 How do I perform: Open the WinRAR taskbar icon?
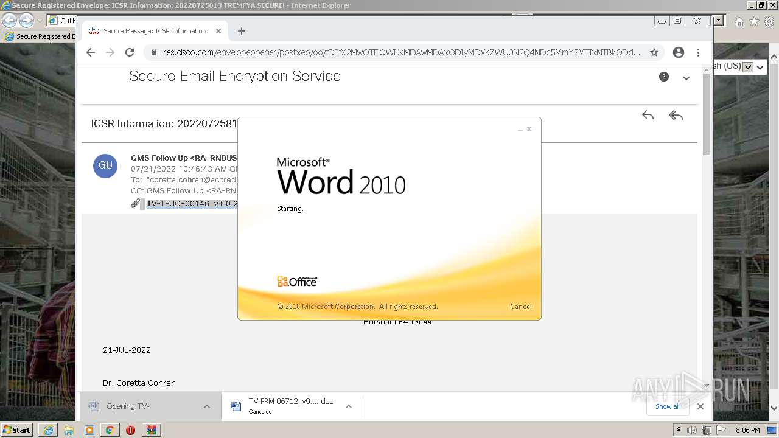[x=151, y=429]
